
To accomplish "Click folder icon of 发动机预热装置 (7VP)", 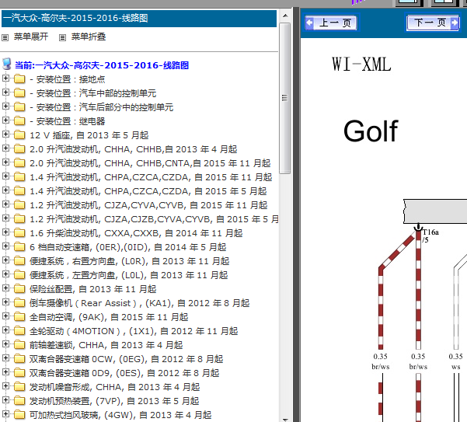I will [x=19, y=401].
